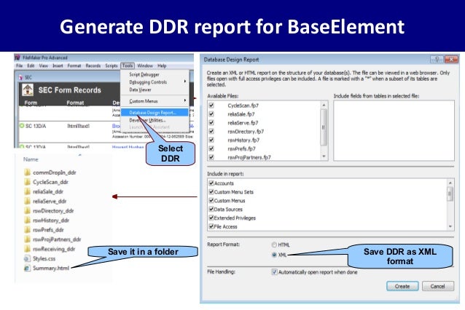Uncheck the reliaSale.fp7 file

[x=211, y=114]
